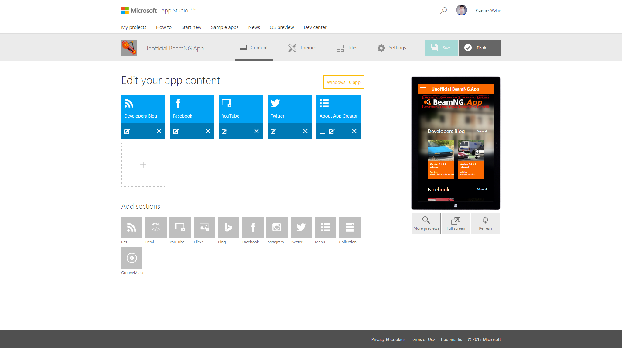622x350 pixels.
Task: Add an Rss section
Action: pyautogui.click(x=132, y=227)
